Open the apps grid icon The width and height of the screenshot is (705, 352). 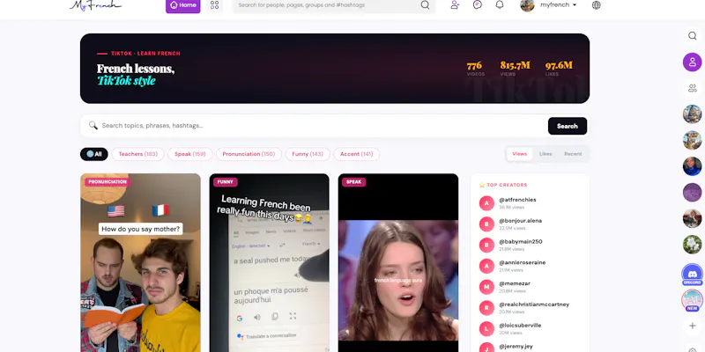point(214,5)
